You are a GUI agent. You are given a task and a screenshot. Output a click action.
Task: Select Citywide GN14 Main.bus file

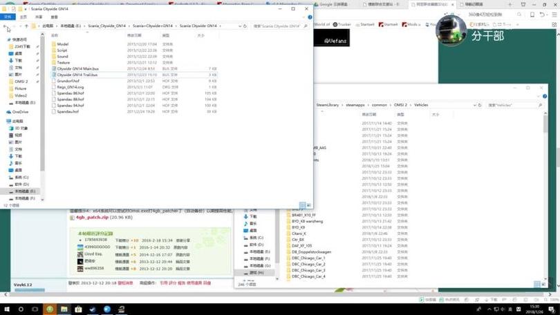[77, 68]
